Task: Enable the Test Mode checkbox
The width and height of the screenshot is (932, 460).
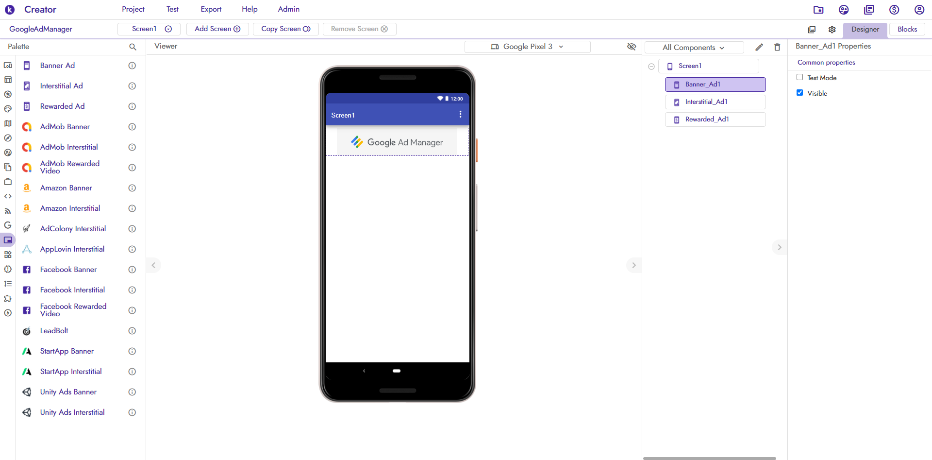Action: (799, 77)
